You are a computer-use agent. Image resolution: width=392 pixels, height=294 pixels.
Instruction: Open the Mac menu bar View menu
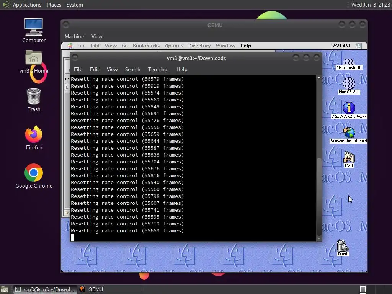point(111,46)
